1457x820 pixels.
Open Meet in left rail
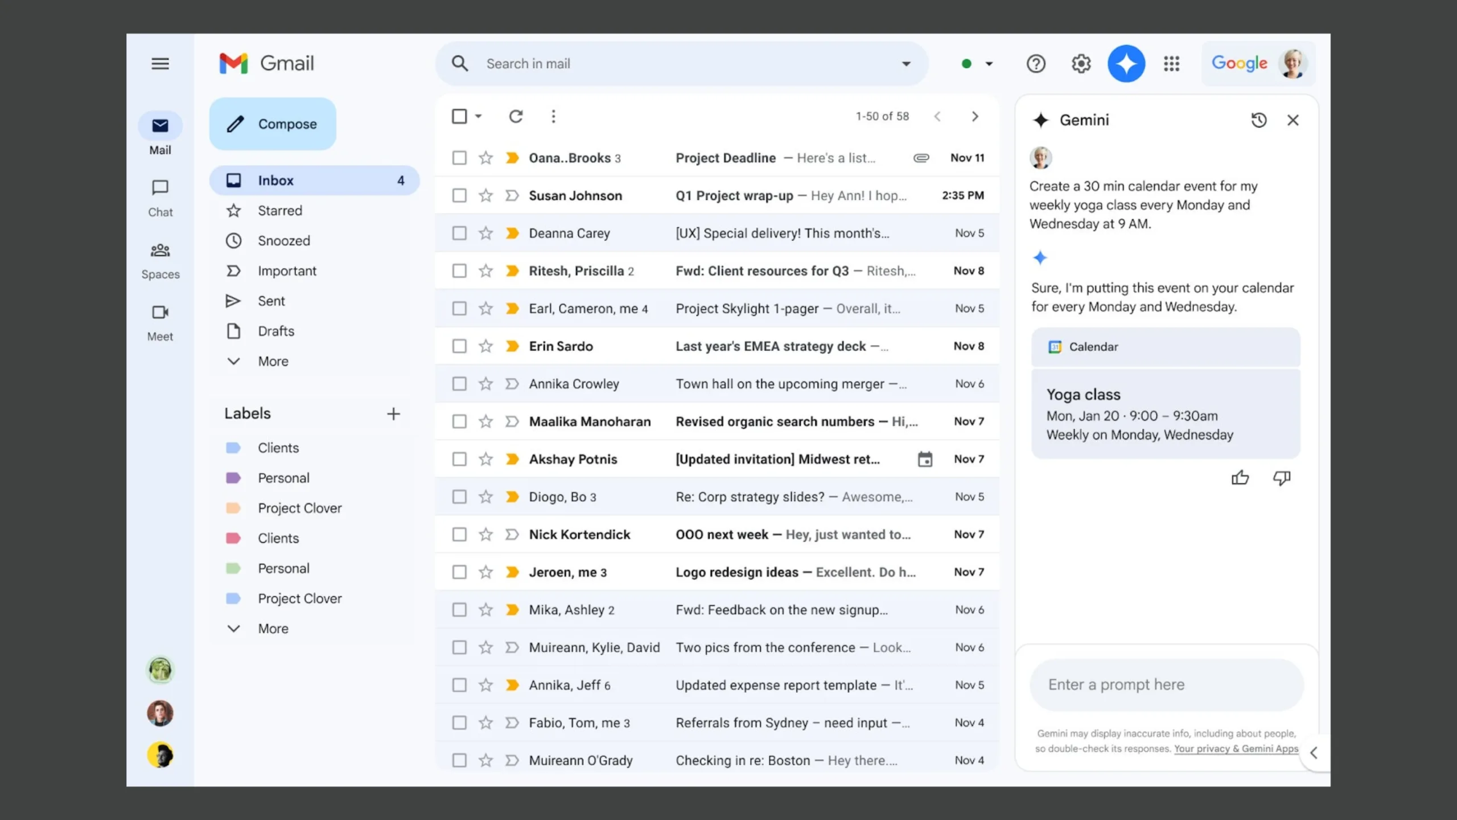point(160,323)
